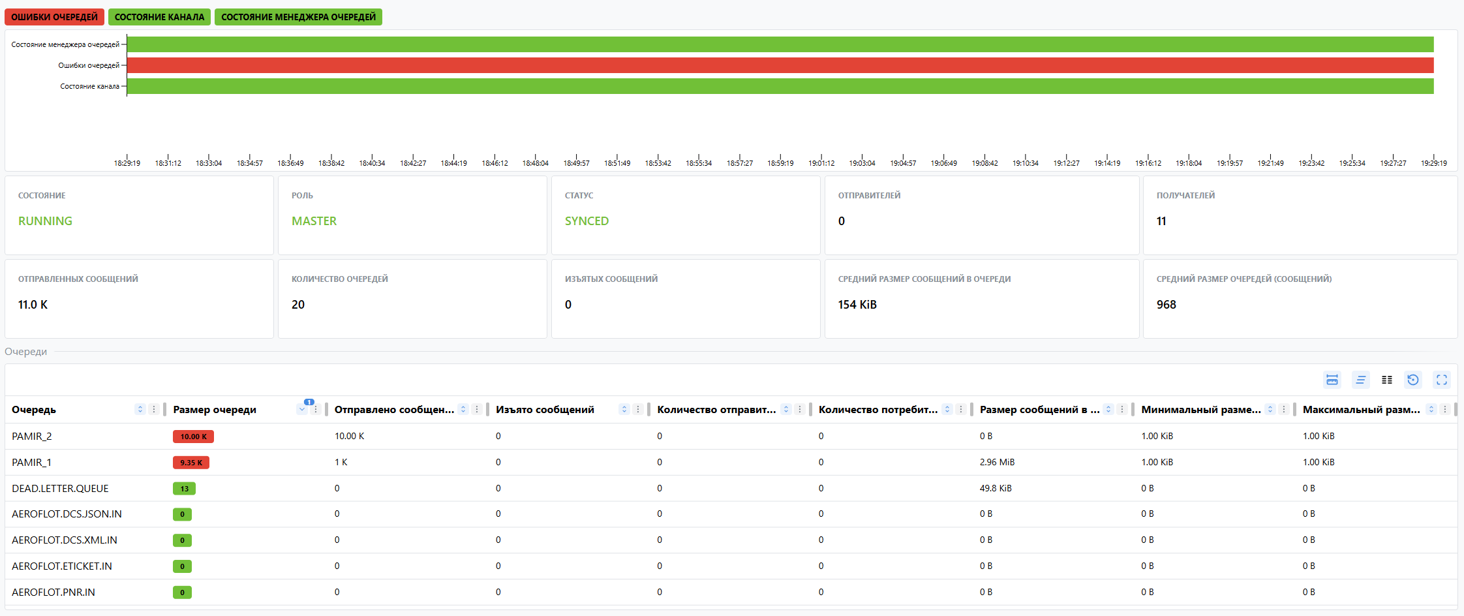Toggle the Ошибки очередей legend item
This screenshot has width=1464, height=616.
pyautogui.click(x=54, y=17)
